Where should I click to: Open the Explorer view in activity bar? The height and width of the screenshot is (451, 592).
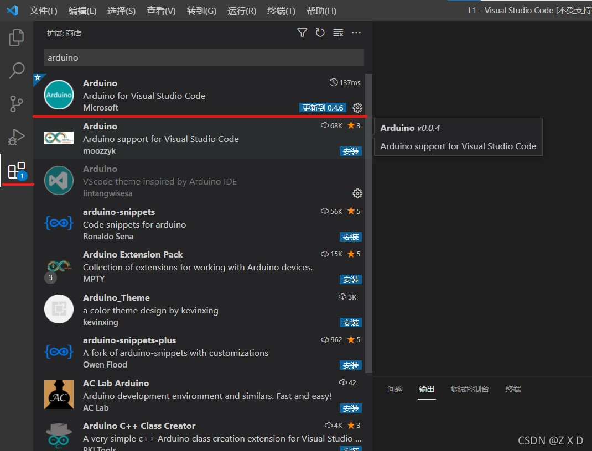tap(16, 38)
